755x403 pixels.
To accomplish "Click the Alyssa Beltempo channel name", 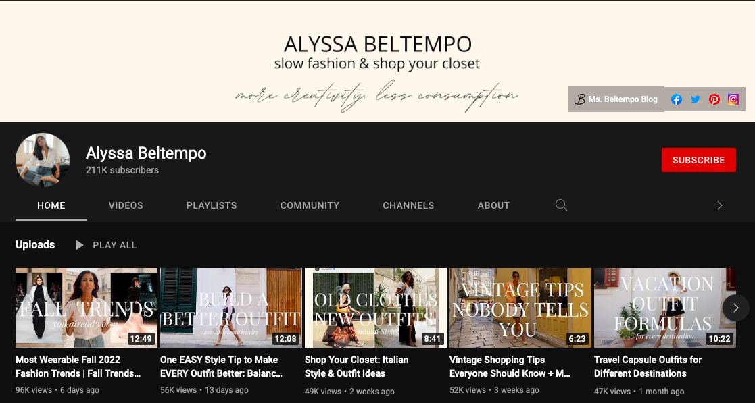I will (x=146, y=153).
